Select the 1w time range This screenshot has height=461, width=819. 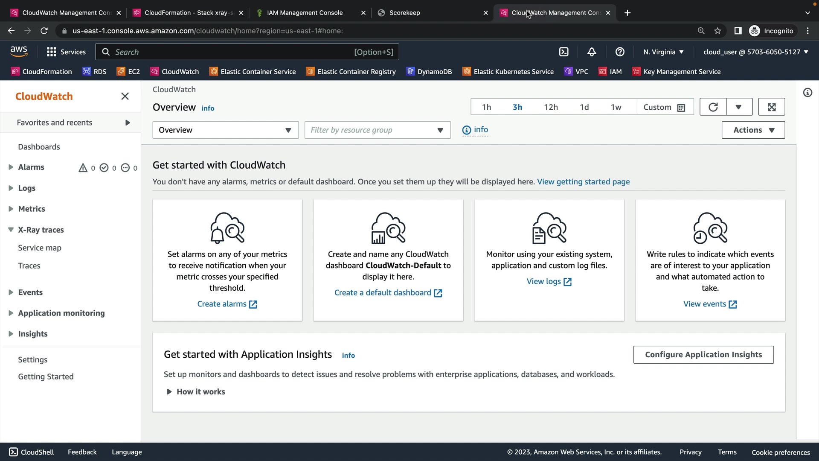click(x=616, y=107)
